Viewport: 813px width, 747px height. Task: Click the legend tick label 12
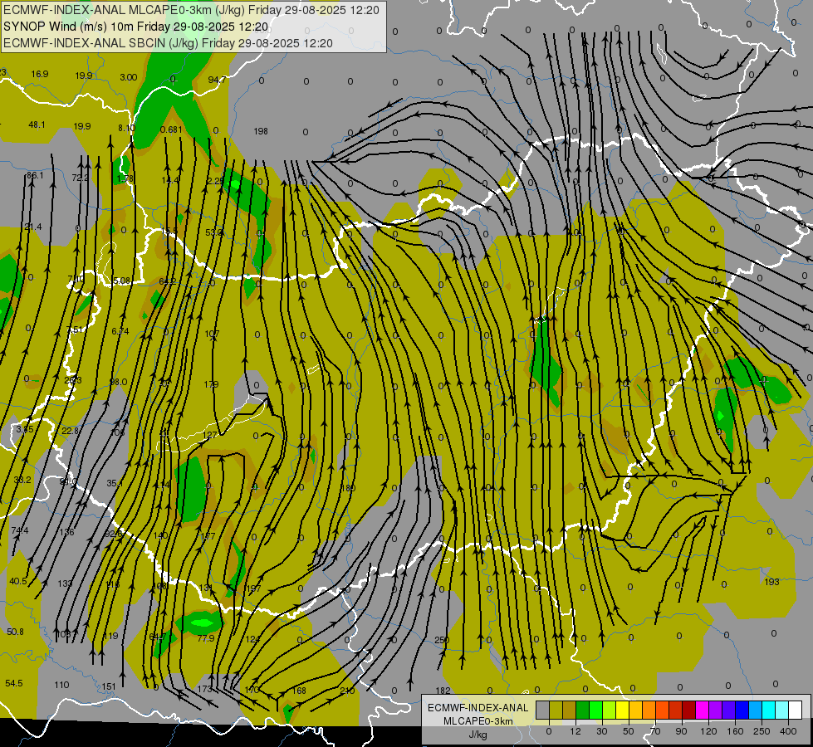click(575, 731)
